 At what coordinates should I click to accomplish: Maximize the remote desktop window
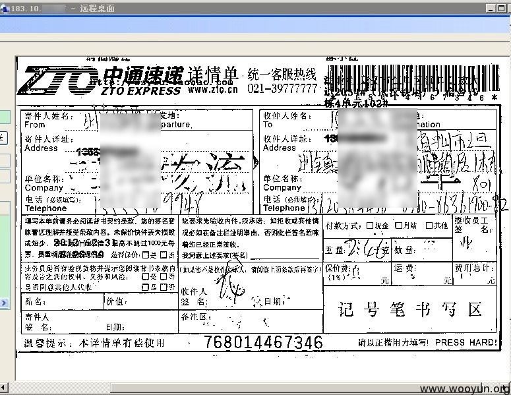[501, 8]
